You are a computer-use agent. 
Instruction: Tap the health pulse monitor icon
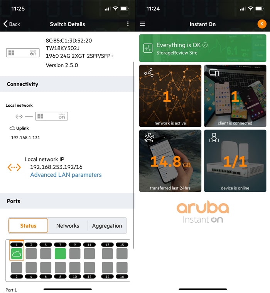click(148, 48)
